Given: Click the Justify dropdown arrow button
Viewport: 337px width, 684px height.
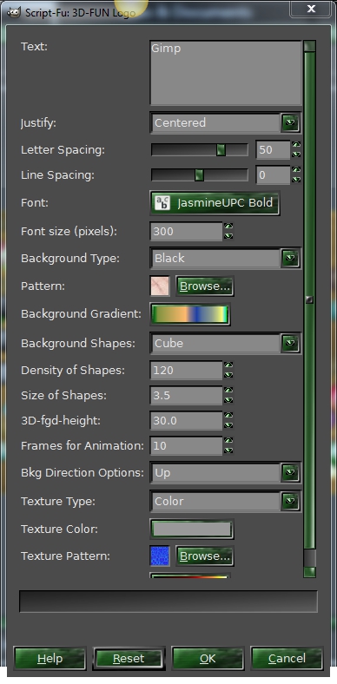Looking at the screenshot, I should click(290, 122).
